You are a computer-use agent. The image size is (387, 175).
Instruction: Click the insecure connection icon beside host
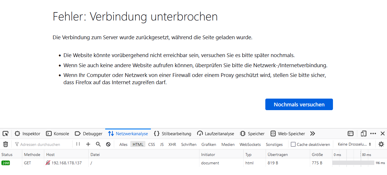48,163
